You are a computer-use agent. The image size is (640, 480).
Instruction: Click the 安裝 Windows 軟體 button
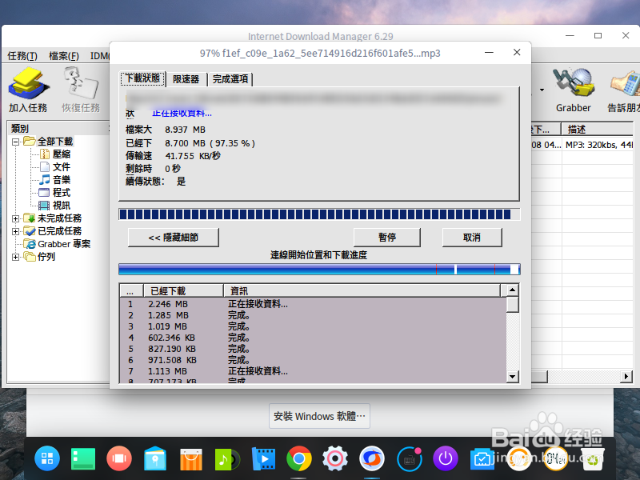coord(319,416)
